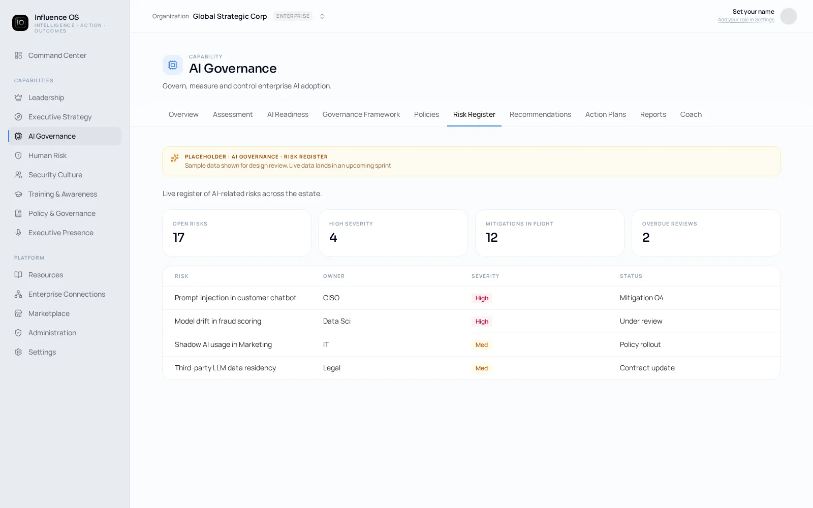The height and width of the screenshot is (508, 813).
Task: Click the sparkle icon in placeholder banner
Action: pos(175,158)
